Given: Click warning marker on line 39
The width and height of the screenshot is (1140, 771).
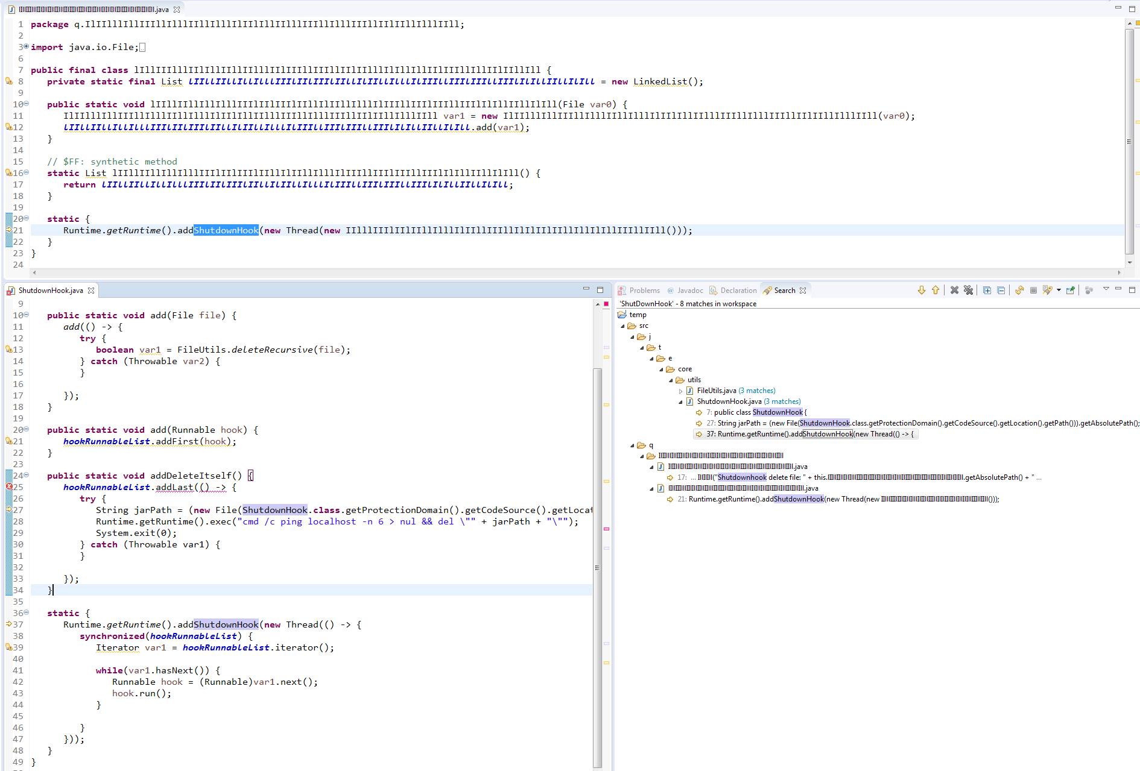Looking at the screenshot, I should coord(9,647).
